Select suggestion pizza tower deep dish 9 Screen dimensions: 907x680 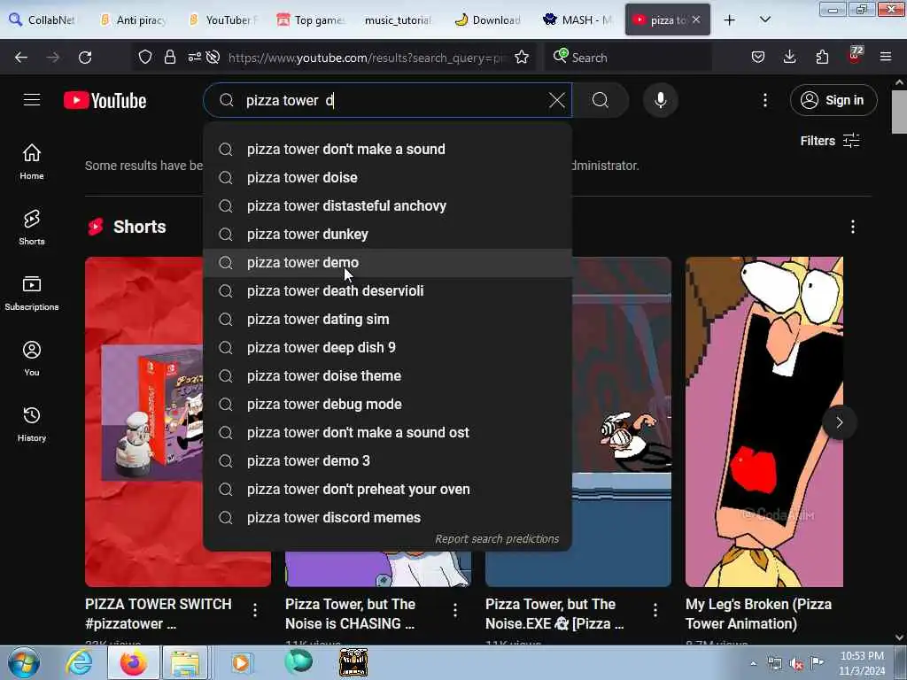388,347
